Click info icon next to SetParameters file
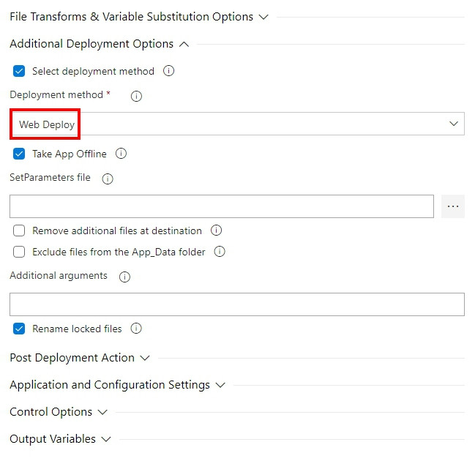This screenshot has width=475, height=472. (108, 179)
